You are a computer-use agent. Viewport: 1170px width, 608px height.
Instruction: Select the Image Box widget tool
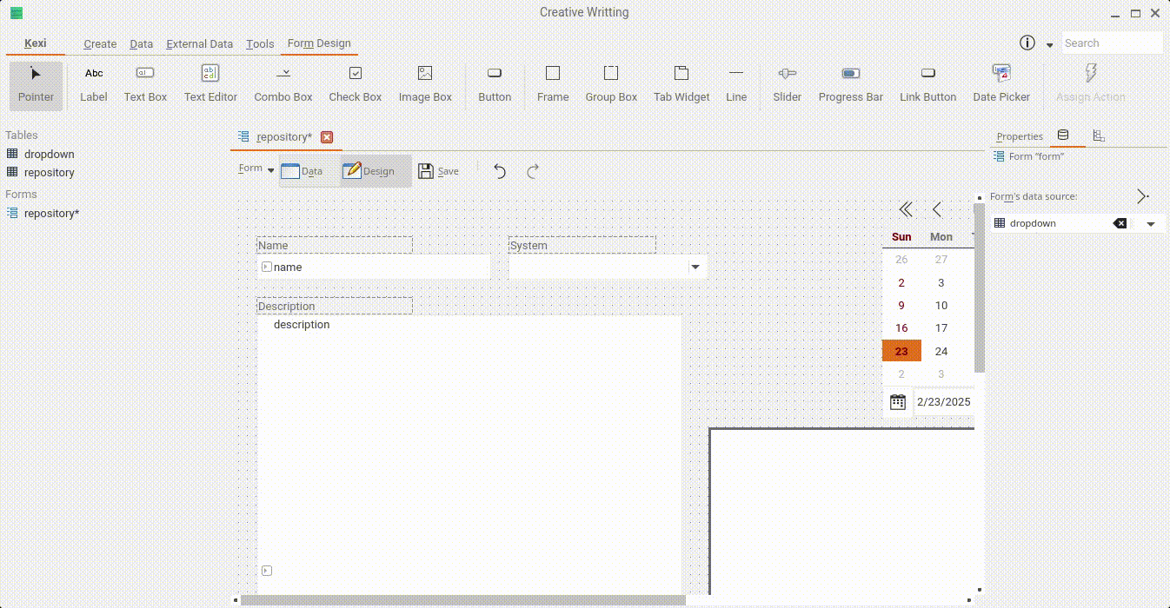[425, 85]
